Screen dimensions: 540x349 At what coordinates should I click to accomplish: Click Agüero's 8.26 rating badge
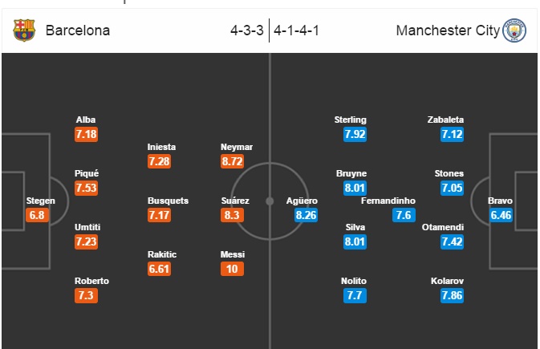(x=306, y=215)
